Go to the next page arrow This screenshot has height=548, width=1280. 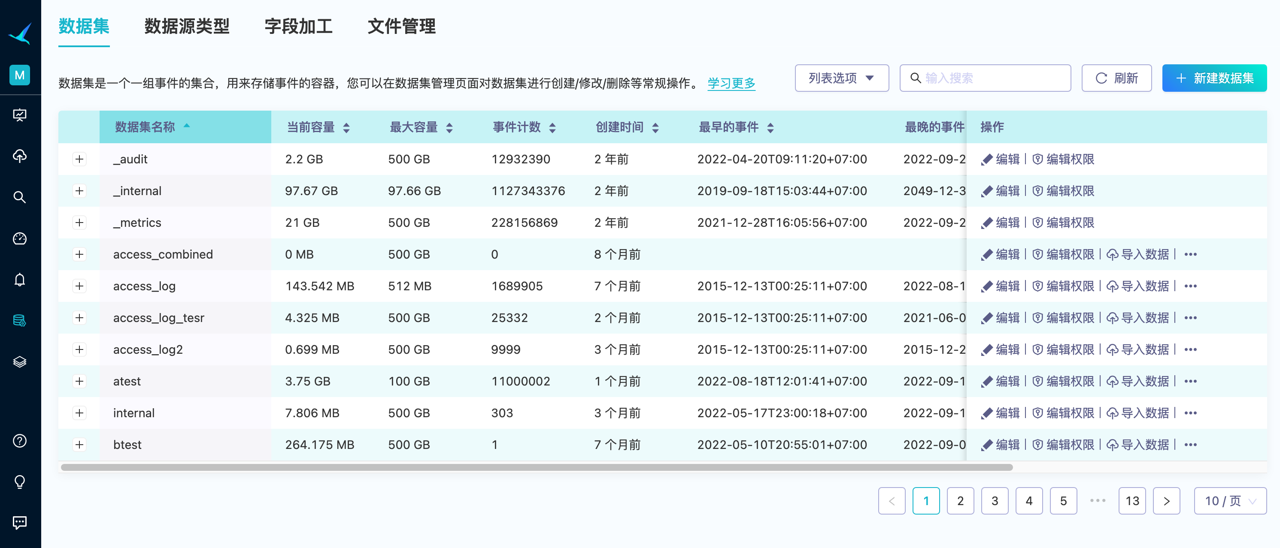pyautogui.click(x=1166, y=501)
